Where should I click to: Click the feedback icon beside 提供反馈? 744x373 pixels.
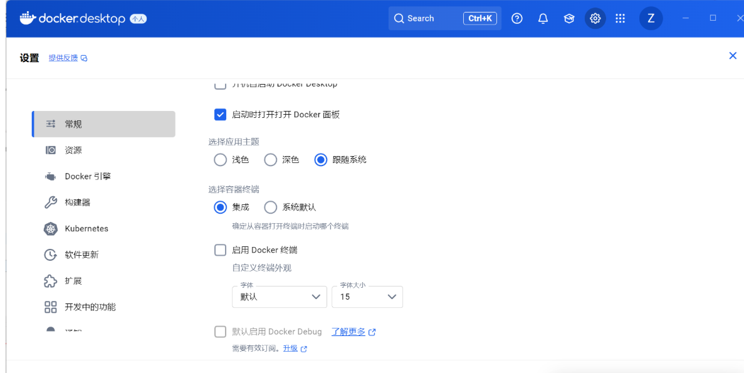pyautogui.click(x=84, y=58)
